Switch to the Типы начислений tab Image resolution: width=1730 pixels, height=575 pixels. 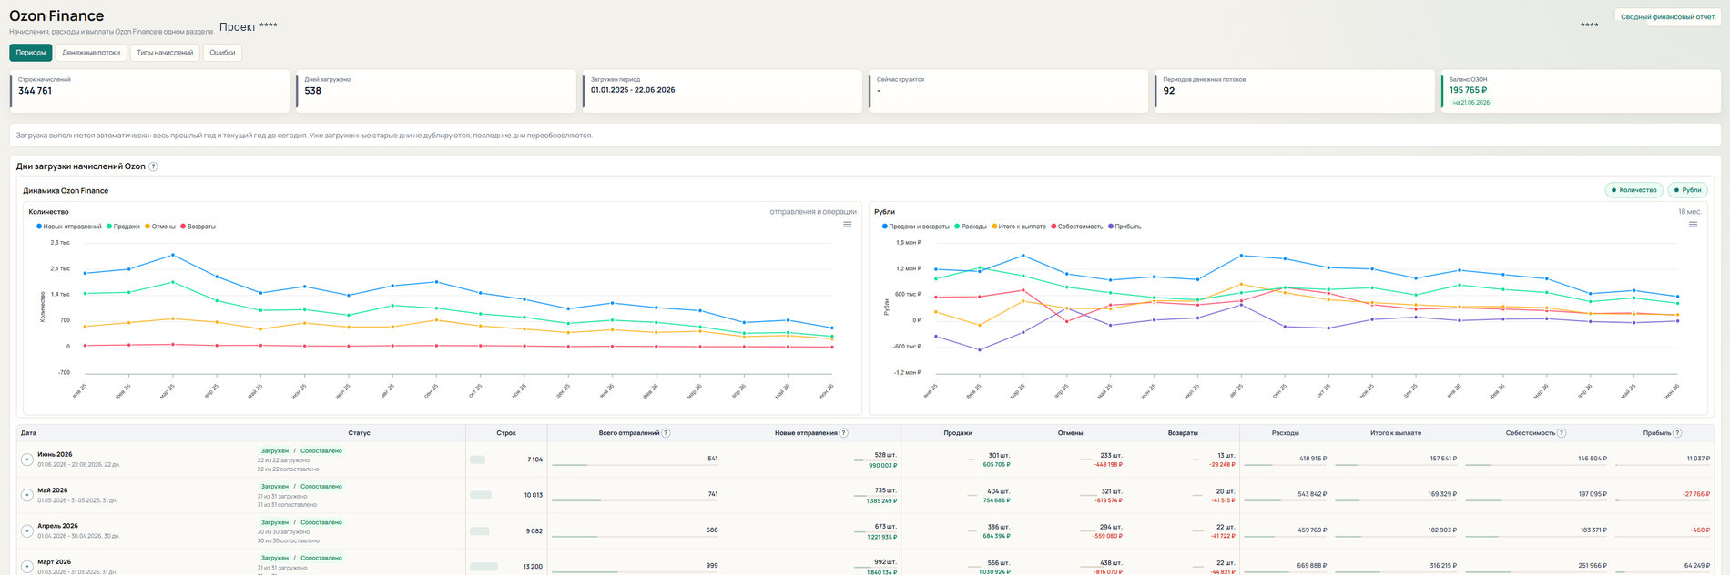(x=165, y=53)
